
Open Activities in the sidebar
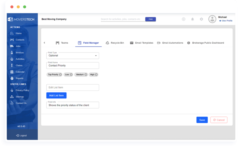click(x=20, y=59)
